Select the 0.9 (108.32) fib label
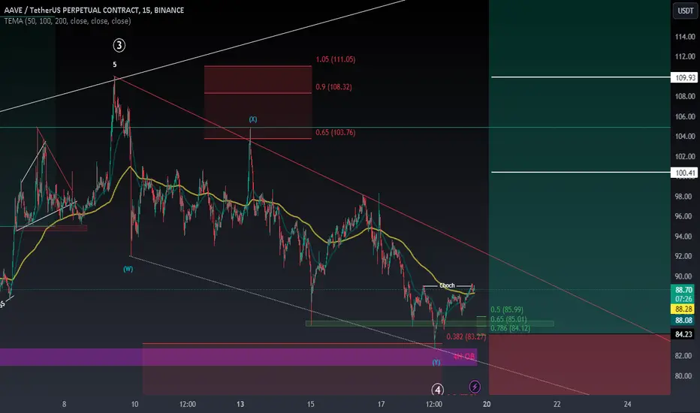Screen dimensions: 700x413 coord(333,87)
